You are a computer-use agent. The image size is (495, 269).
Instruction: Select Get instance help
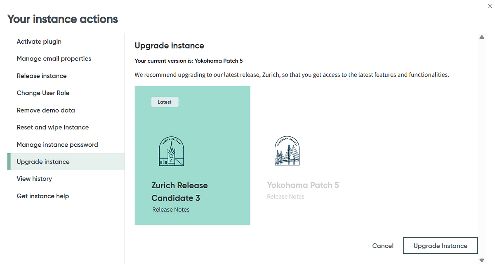tap(42, 196)
